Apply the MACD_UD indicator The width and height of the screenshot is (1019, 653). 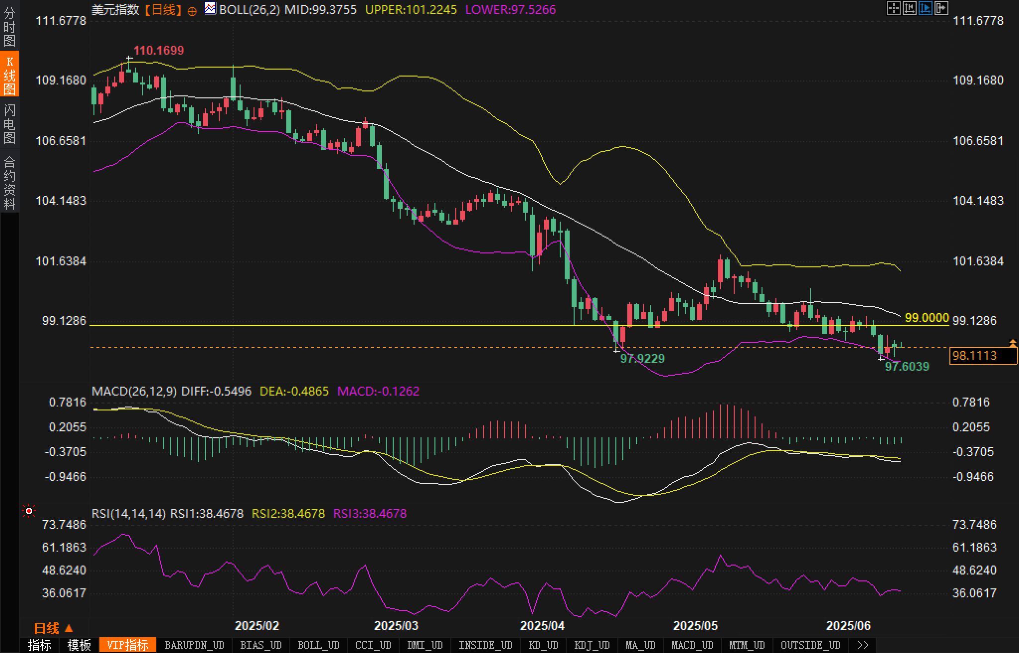pyautogui.click(x=692, y=645)
